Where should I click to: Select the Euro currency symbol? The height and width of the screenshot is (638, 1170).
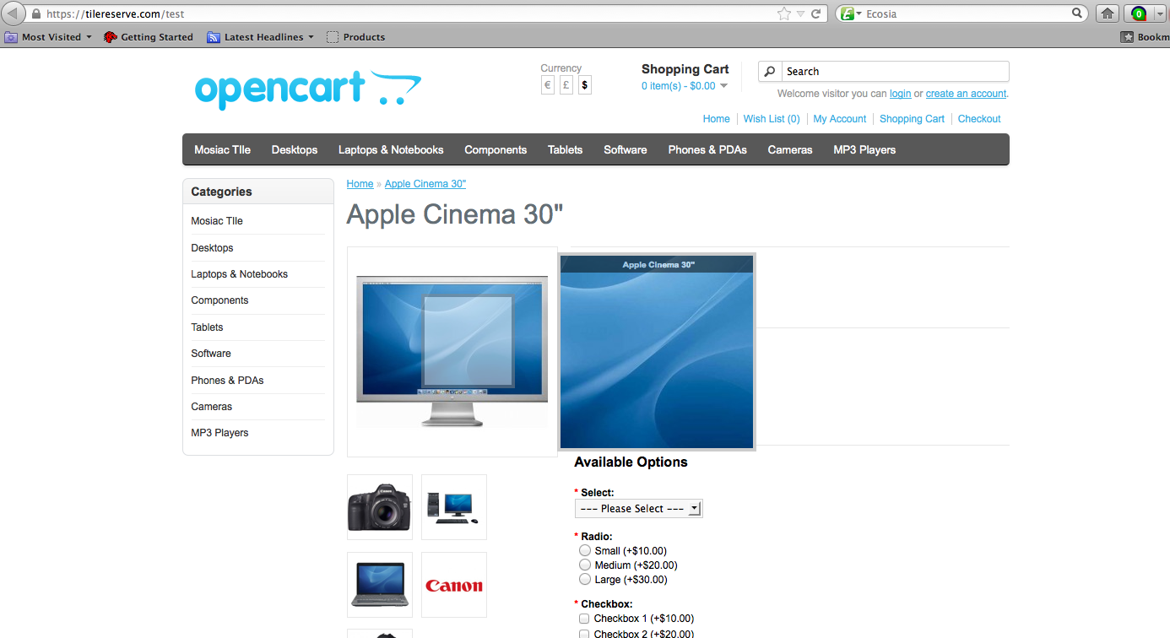click(x=548, y=85)
